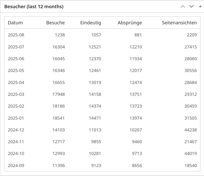
Task: Click the 2024-09 date cell
Action: (x=16, y=165)
